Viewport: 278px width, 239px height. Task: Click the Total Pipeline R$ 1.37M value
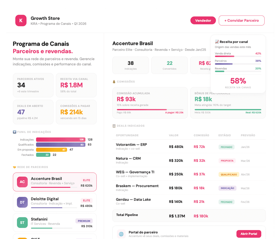coord(177,216)
